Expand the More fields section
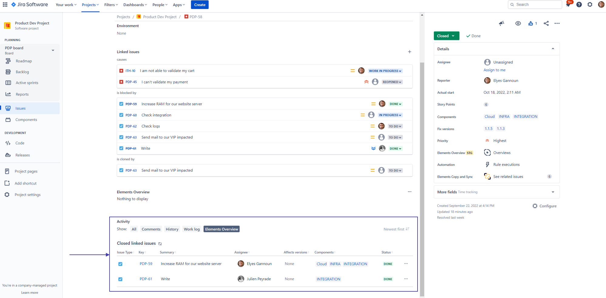The image size is (606, 298). (x=553, y=192)
